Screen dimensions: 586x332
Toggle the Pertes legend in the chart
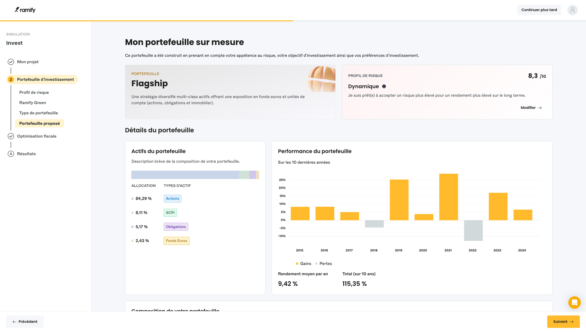point(324,263)
